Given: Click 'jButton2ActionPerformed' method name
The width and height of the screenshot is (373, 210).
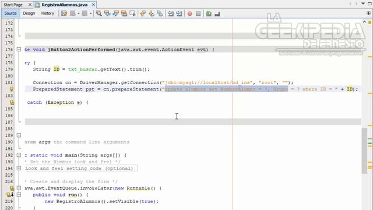Looking at the screenshot, I should [82, 50].
